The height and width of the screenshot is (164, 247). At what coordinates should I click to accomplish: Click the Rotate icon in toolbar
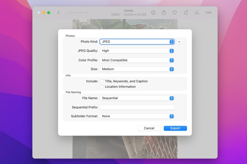[x=186, y=13]
